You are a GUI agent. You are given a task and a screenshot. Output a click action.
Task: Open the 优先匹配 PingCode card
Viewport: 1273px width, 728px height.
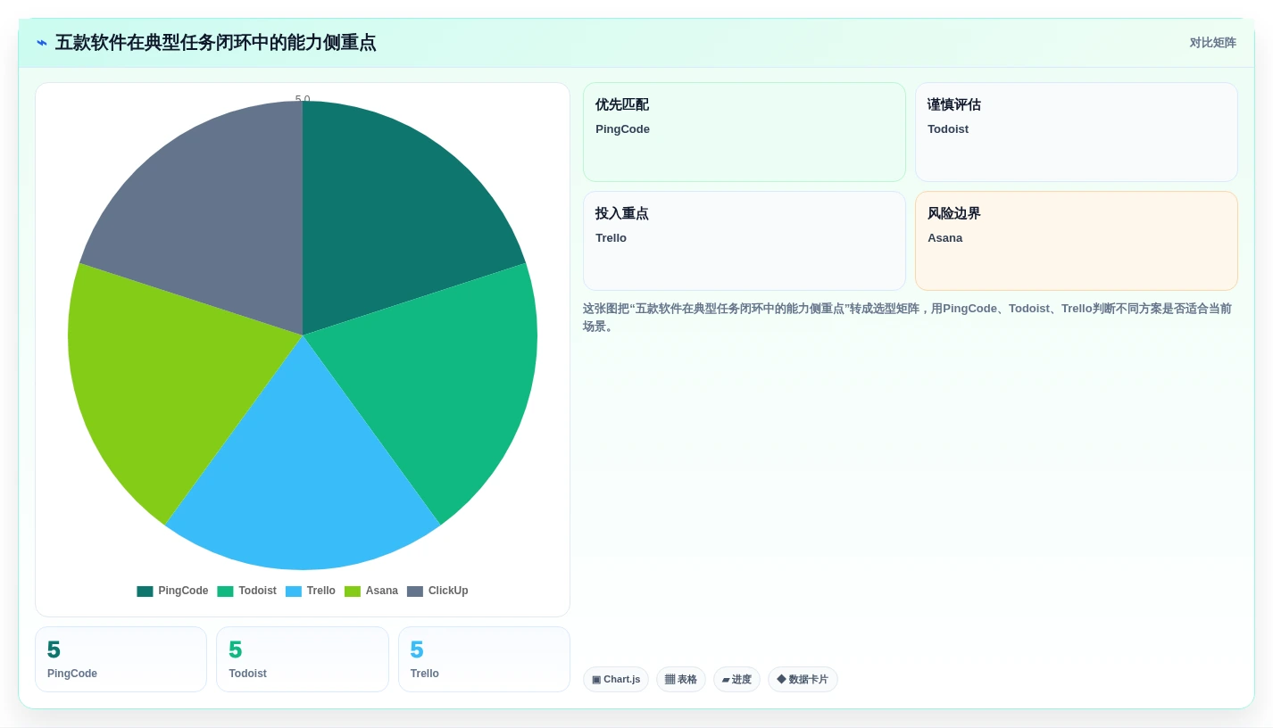pos(745,132)
